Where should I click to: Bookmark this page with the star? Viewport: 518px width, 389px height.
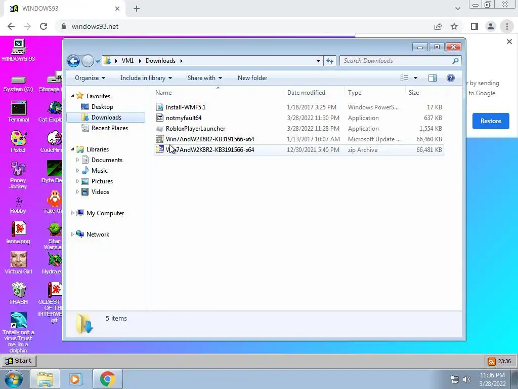click(454, 26)
